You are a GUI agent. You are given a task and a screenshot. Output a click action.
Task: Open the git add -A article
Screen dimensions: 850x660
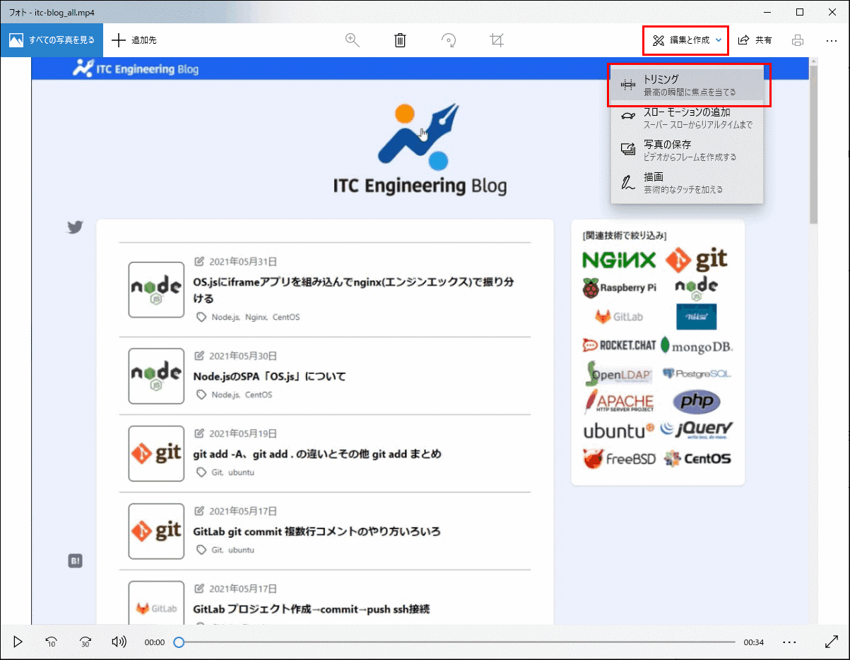[x=317, y=454]
